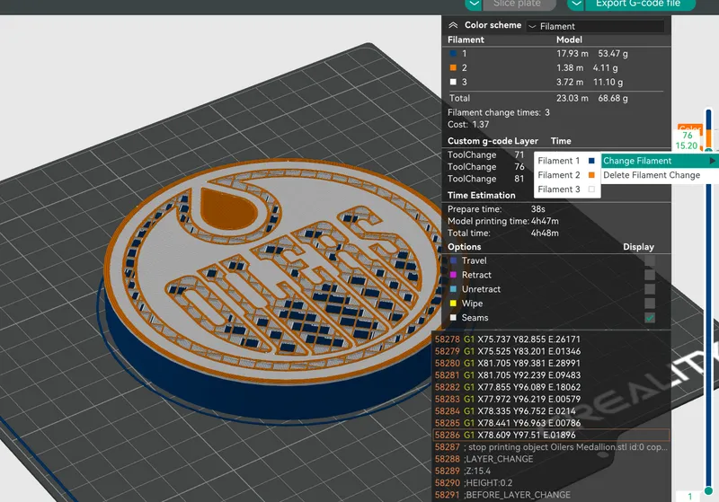719x502 pixels.
Task: Enable the Wipe display checkbox
Action: pyautogui.click(x=649, y=304)
